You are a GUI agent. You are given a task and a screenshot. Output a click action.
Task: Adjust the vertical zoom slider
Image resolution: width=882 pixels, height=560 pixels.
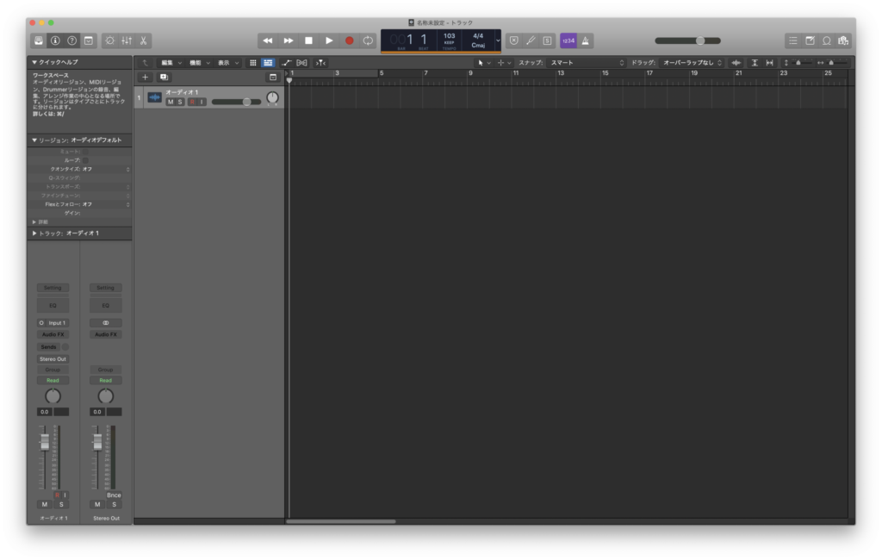[x=798, y=63]
